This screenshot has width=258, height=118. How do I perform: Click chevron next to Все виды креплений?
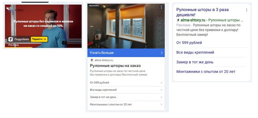[x=161, y=90]
